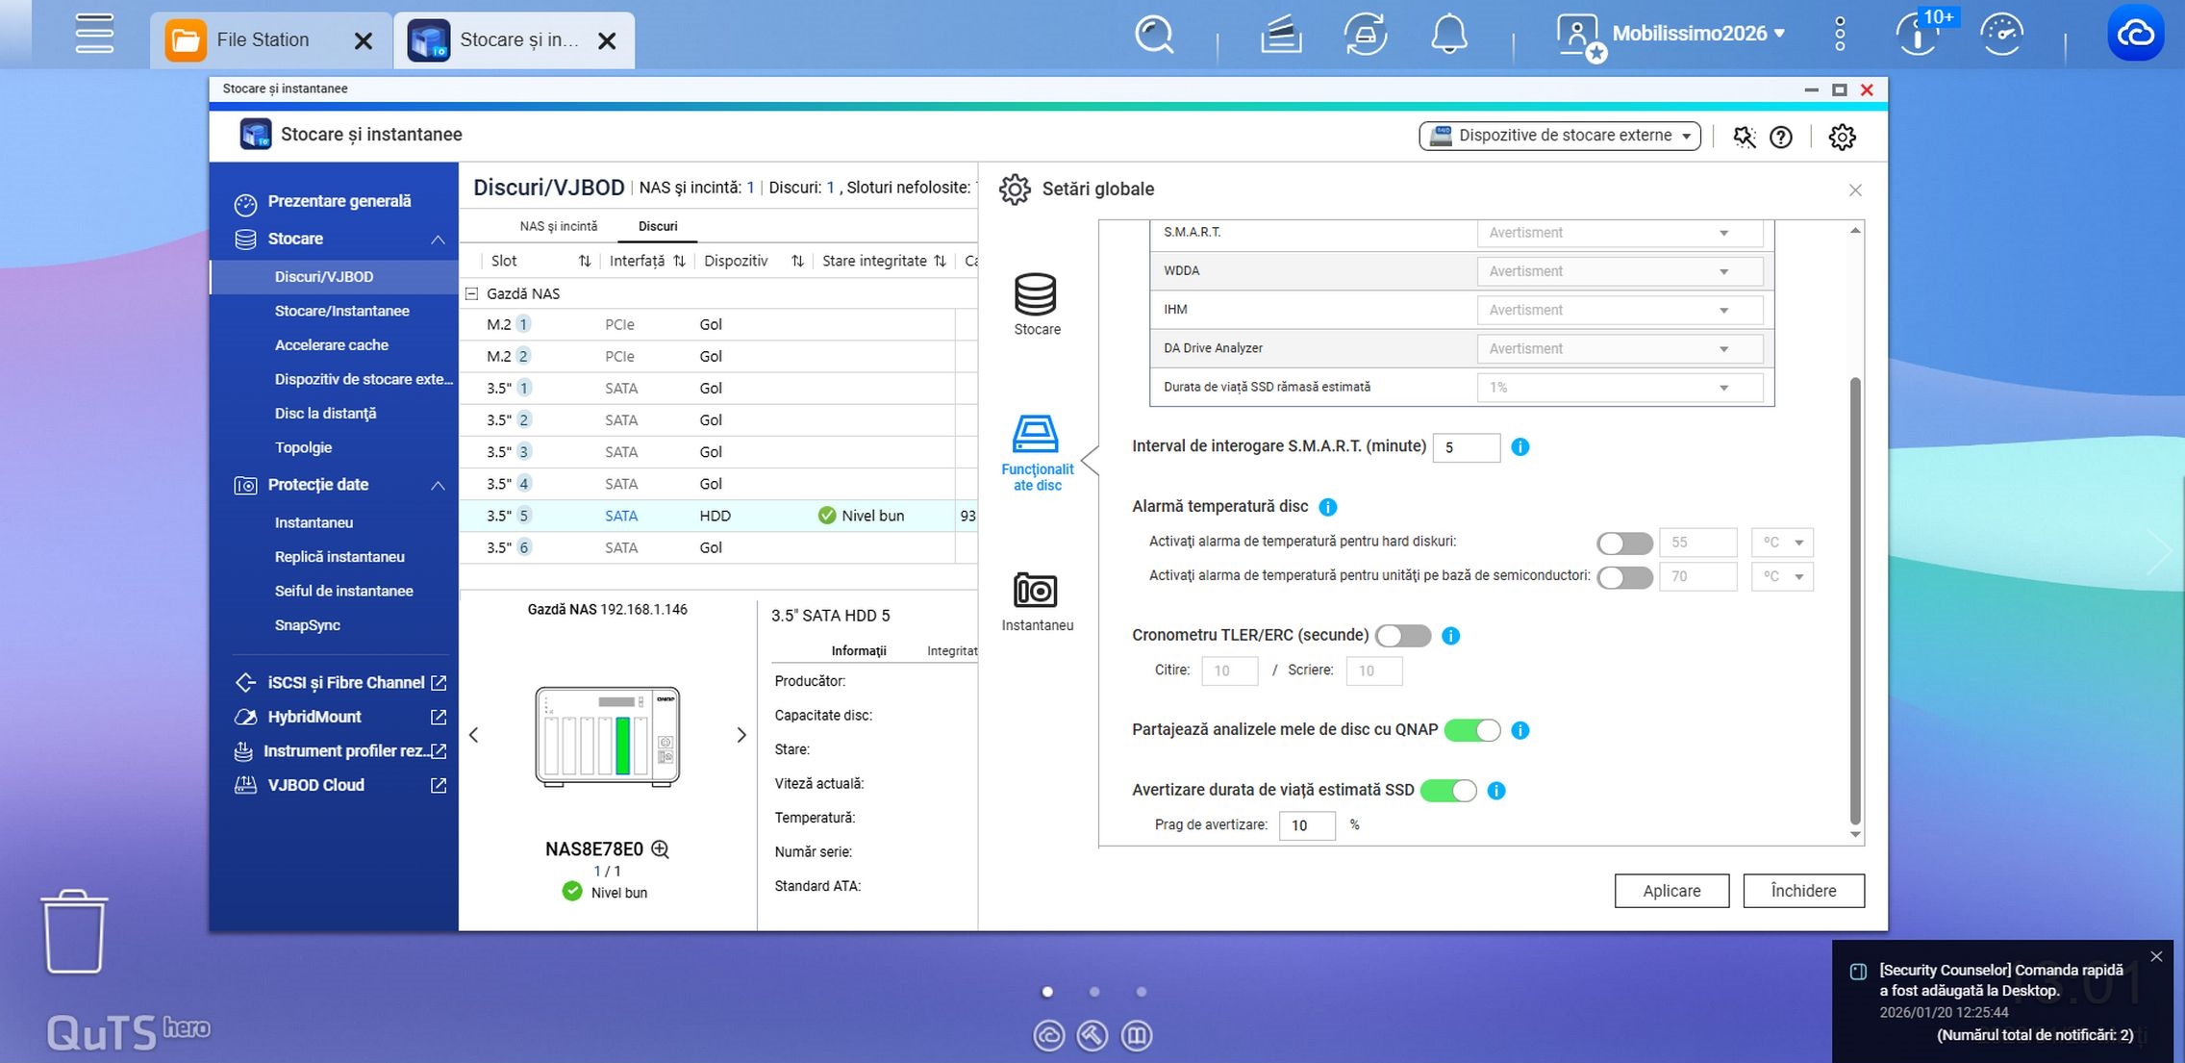The height and width of the screenshot is (1063, 2185).
Task: Open Stocare/Instantanee in sidebar
Action: point(341,311)
